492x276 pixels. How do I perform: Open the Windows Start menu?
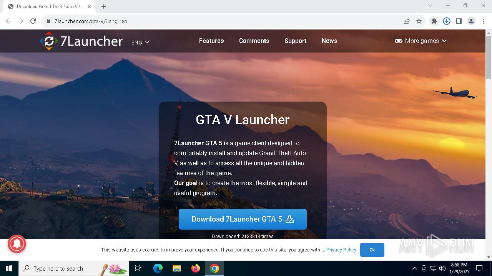9,268
